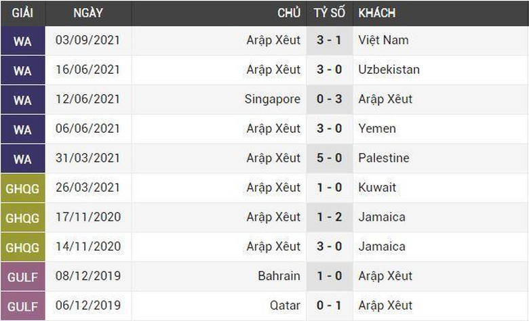Click the 1 - 2 score against Jamaica
Image resolution: width=529 pixels, height=321 pixels.
click(330, 217)
